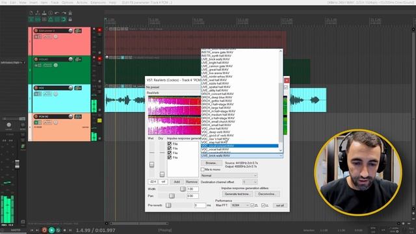Screen dimensions: 416x234
Task: Open the Edit menu
Action: (x=13, y=3)
